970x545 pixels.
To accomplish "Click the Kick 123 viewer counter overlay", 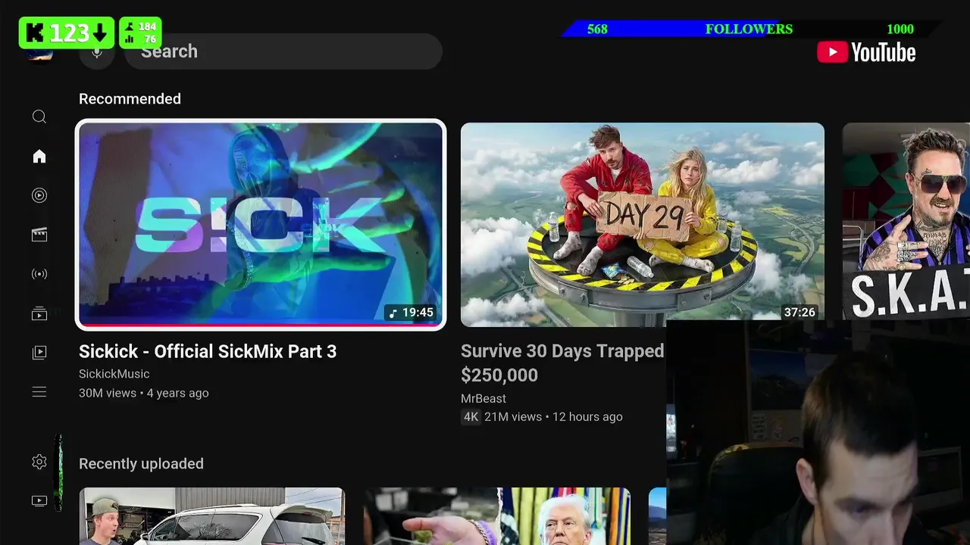I will [x=67, y=33].
